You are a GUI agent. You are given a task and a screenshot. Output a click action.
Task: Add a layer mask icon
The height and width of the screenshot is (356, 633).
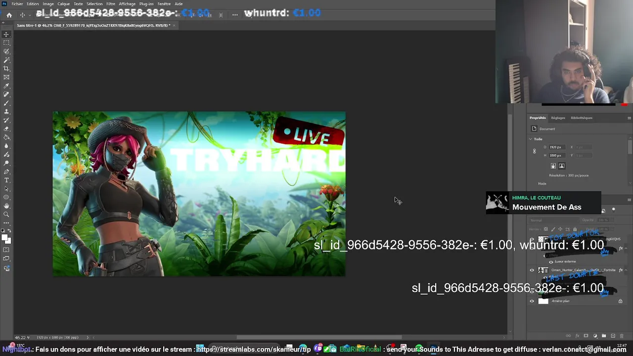click(x=586, y=336)
